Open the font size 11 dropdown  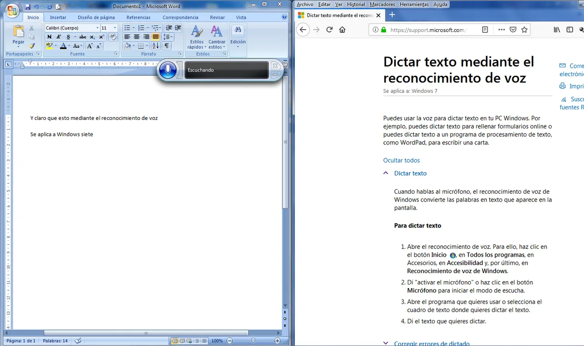[x=115, y=28]
